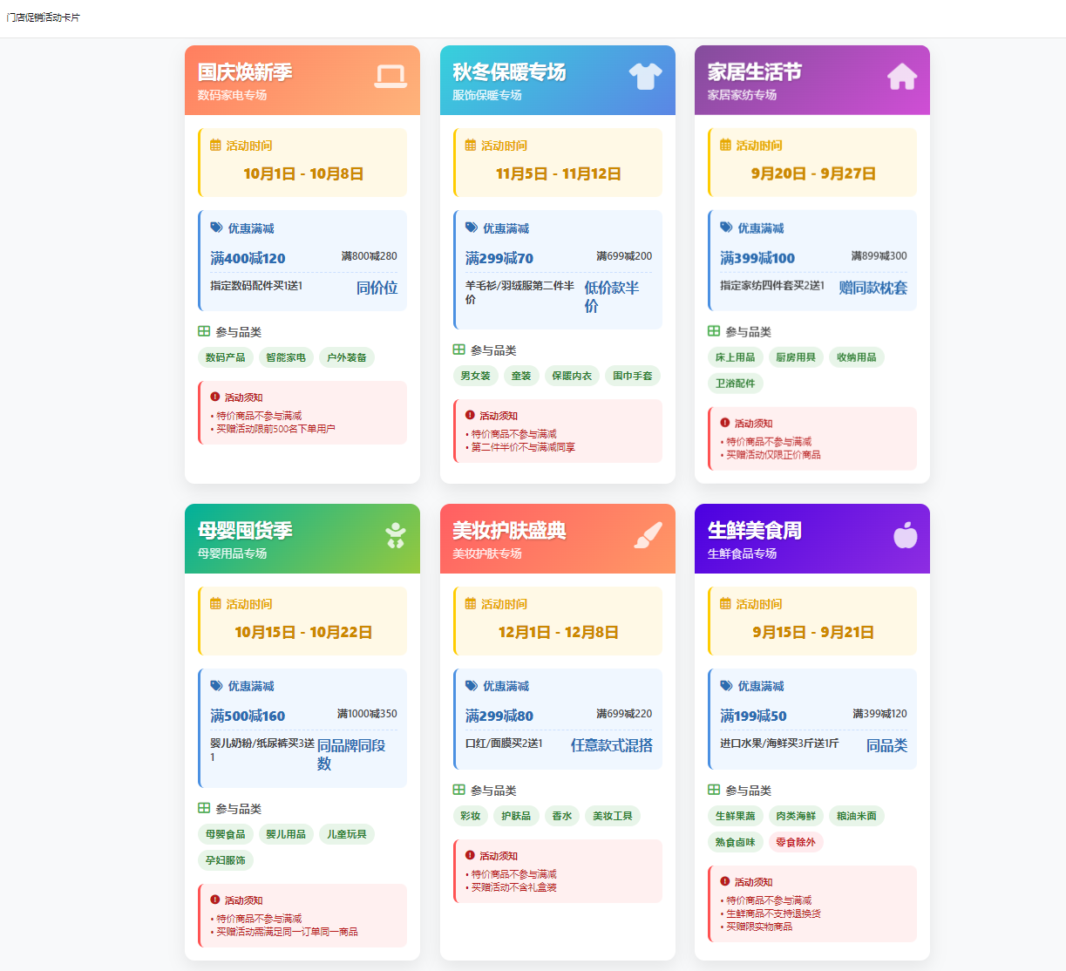This screenshot has width=1066, height=971.
Task: Click the 12月1日 - 12月8日 date range
Action: coord(558,632)
